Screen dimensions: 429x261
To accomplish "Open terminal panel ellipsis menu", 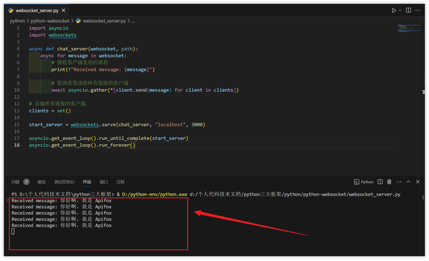I will point(399,182).
